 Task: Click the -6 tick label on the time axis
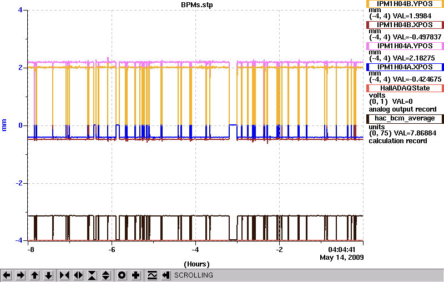point(112,250)
